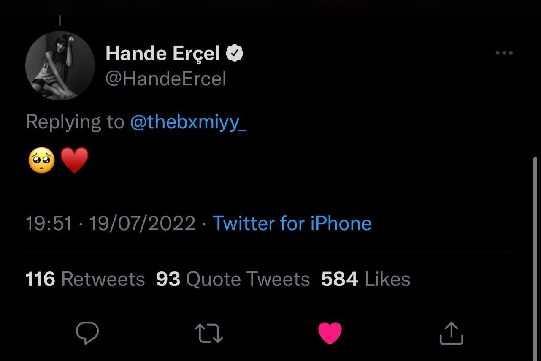Click the Twitter for iPhone source link

[292, 223]
